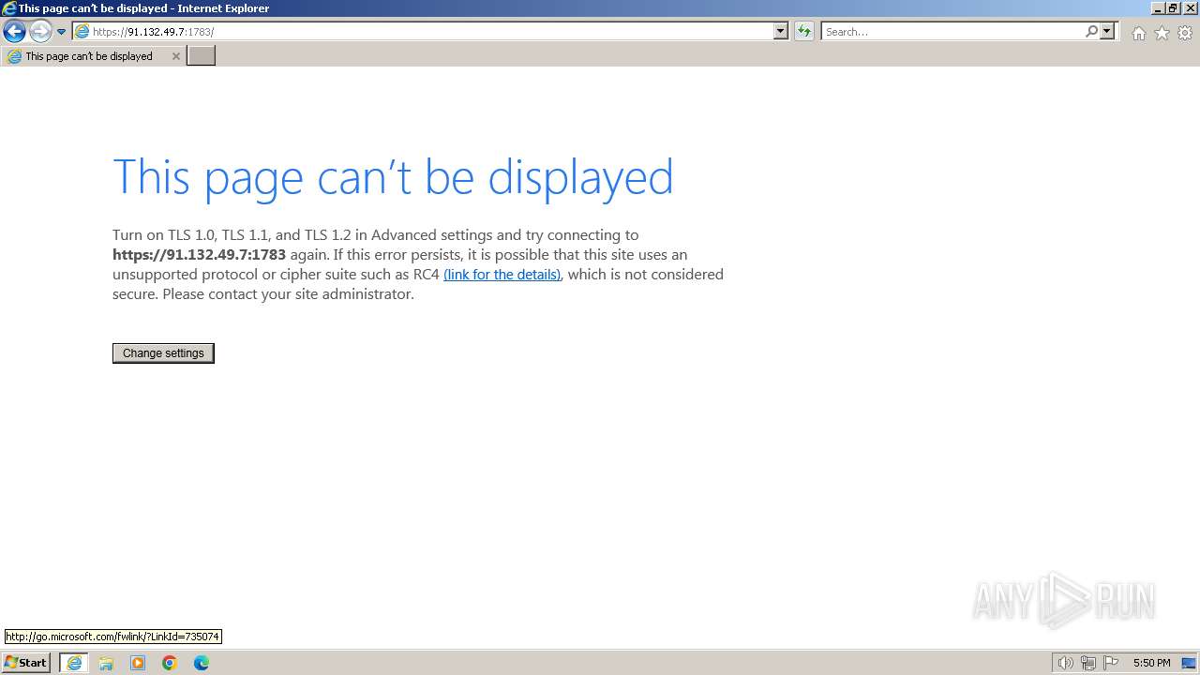Image resolution: width=1200 pixels, height=675 pixels.
Task: Open Favorites star icon
Action: tap(1162, 33)
